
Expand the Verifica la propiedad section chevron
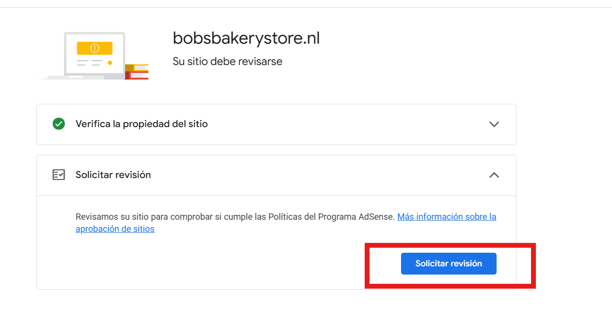pos(494,124)
